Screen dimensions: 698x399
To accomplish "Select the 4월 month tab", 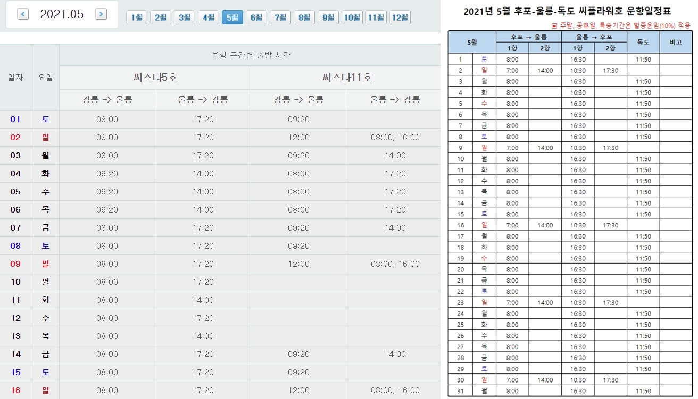I will coord(209,18).
